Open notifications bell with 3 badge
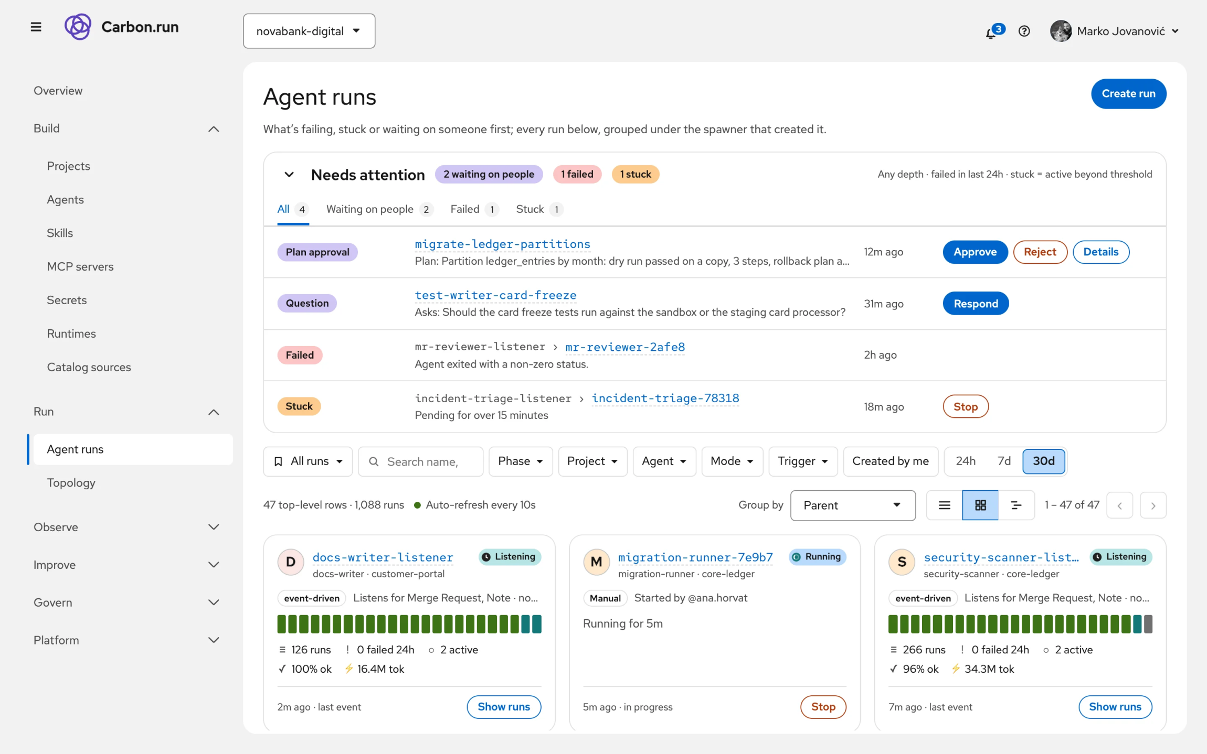This screenshot has height=754, width=1207. 994,31
